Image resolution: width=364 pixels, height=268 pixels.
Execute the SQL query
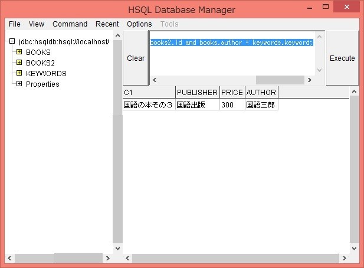pyautogui.click(x=342, y=58)
